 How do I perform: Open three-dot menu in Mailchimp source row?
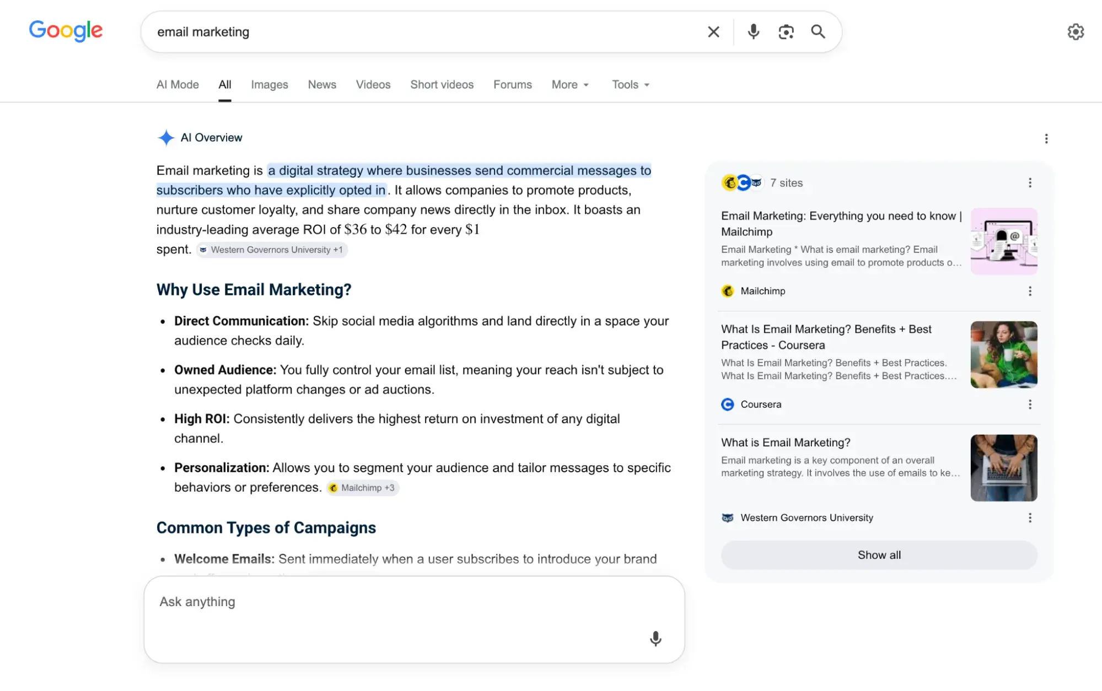point(1030,291)
